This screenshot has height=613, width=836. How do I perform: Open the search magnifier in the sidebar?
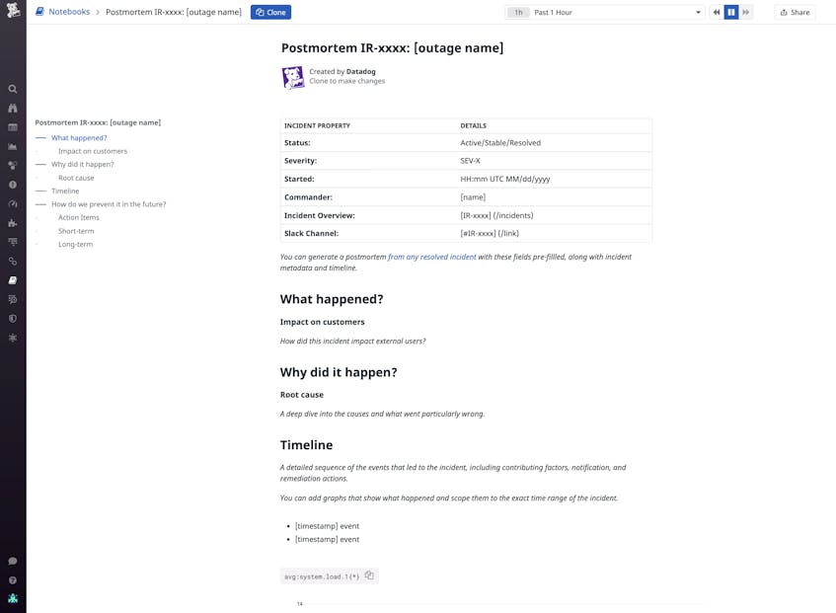[13, 89]
